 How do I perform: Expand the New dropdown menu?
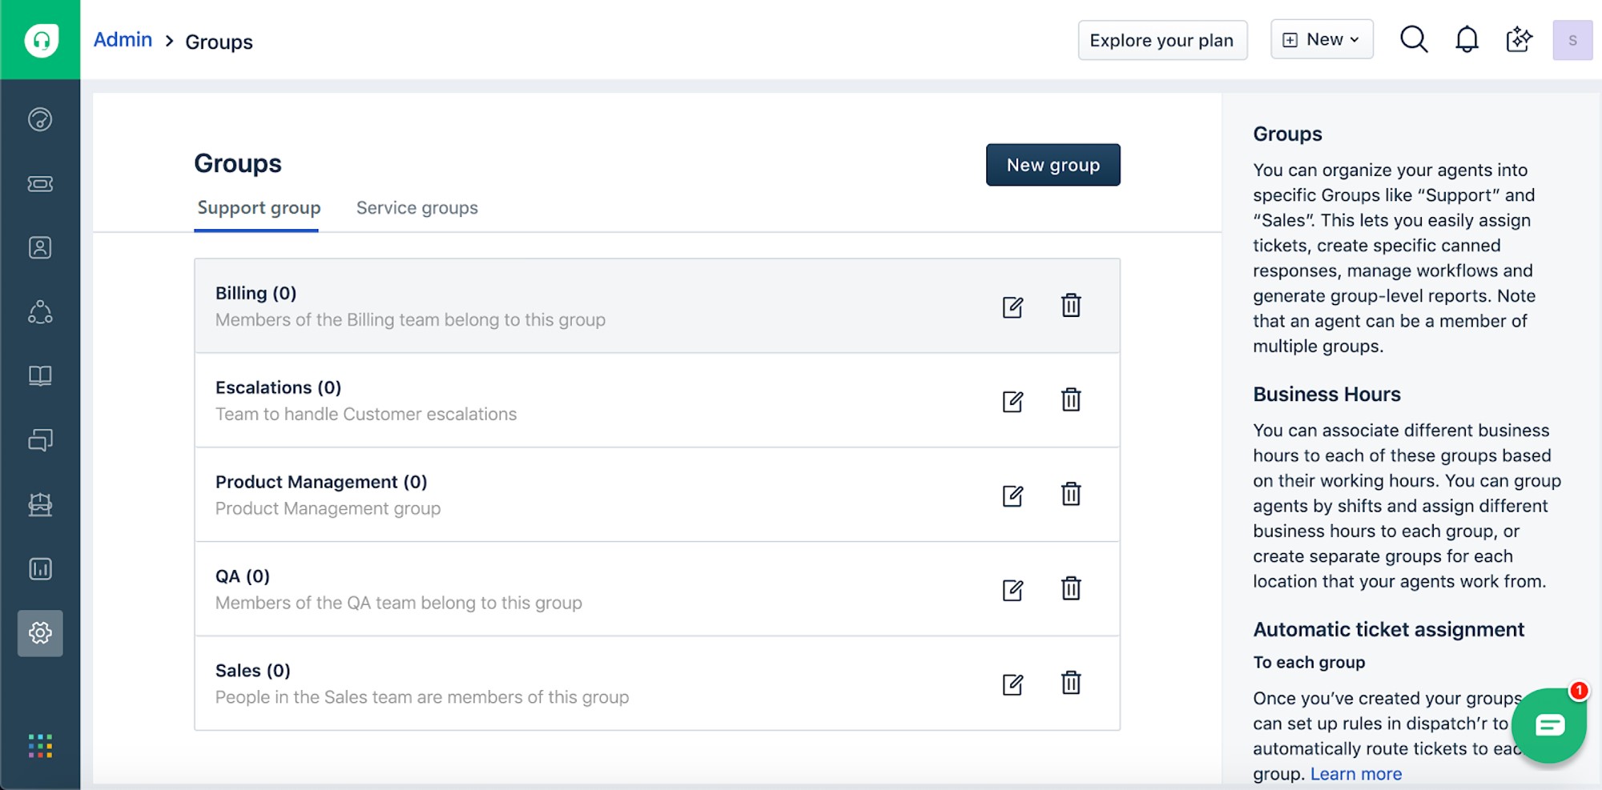click(1322, 40)
